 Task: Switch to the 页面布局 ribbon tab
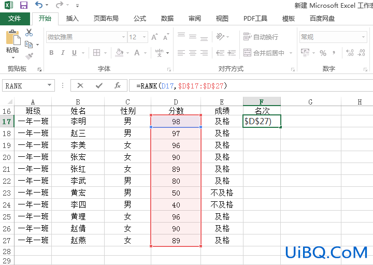click(106, 19)
